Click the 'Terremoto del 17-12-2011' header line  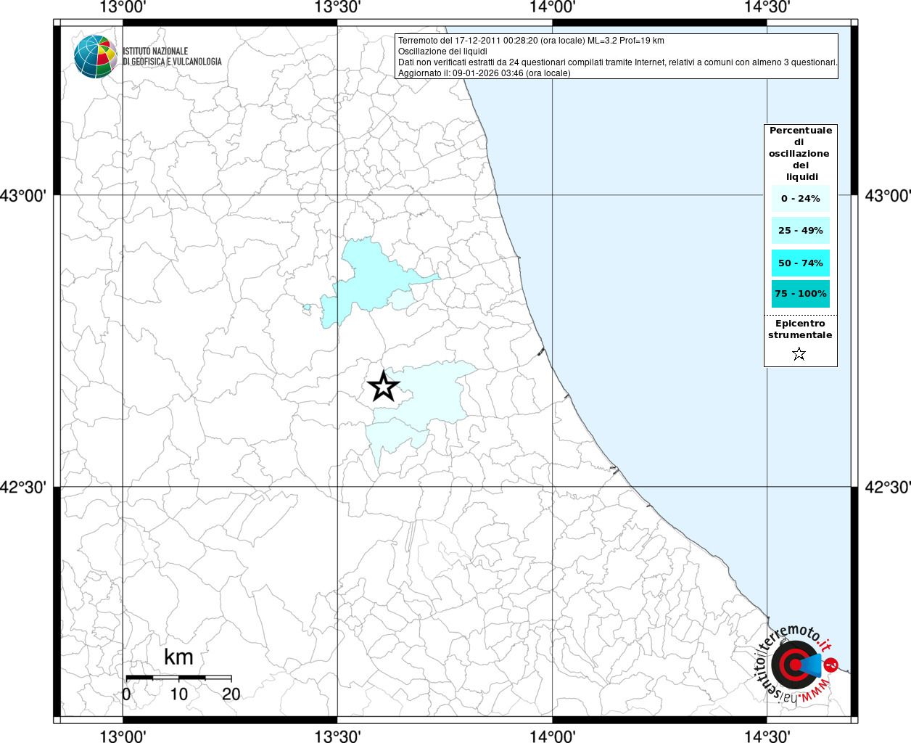pyautogui.click(x=531, y=41)
